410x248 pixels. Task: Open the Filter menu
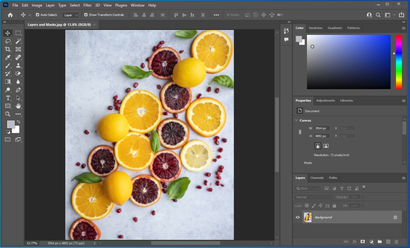pos(87,5)
